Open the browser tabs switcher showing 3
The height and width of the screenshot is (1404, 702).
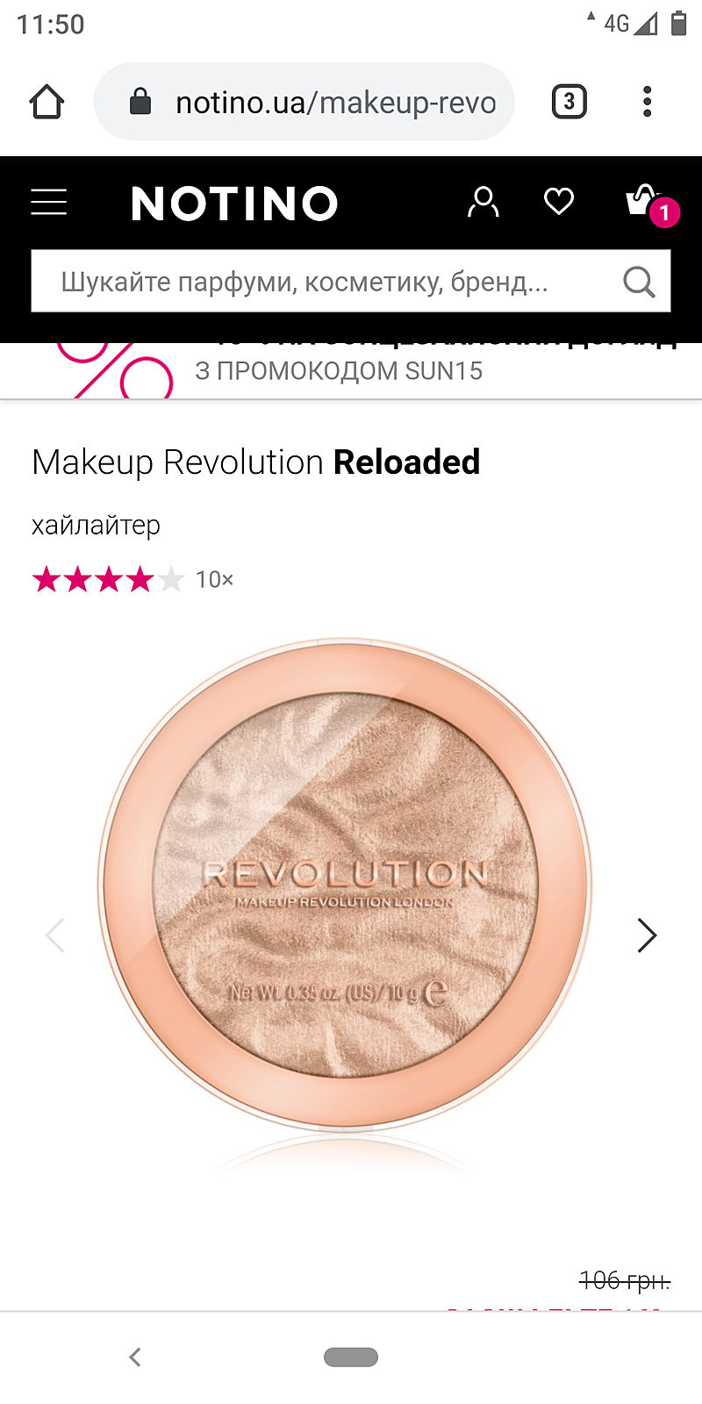569,102
